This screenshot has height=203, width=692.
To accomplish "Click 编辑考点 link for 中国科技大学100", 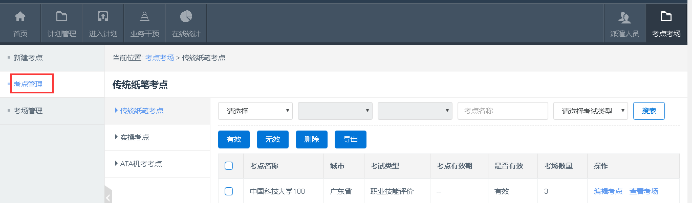I will 608,191.
